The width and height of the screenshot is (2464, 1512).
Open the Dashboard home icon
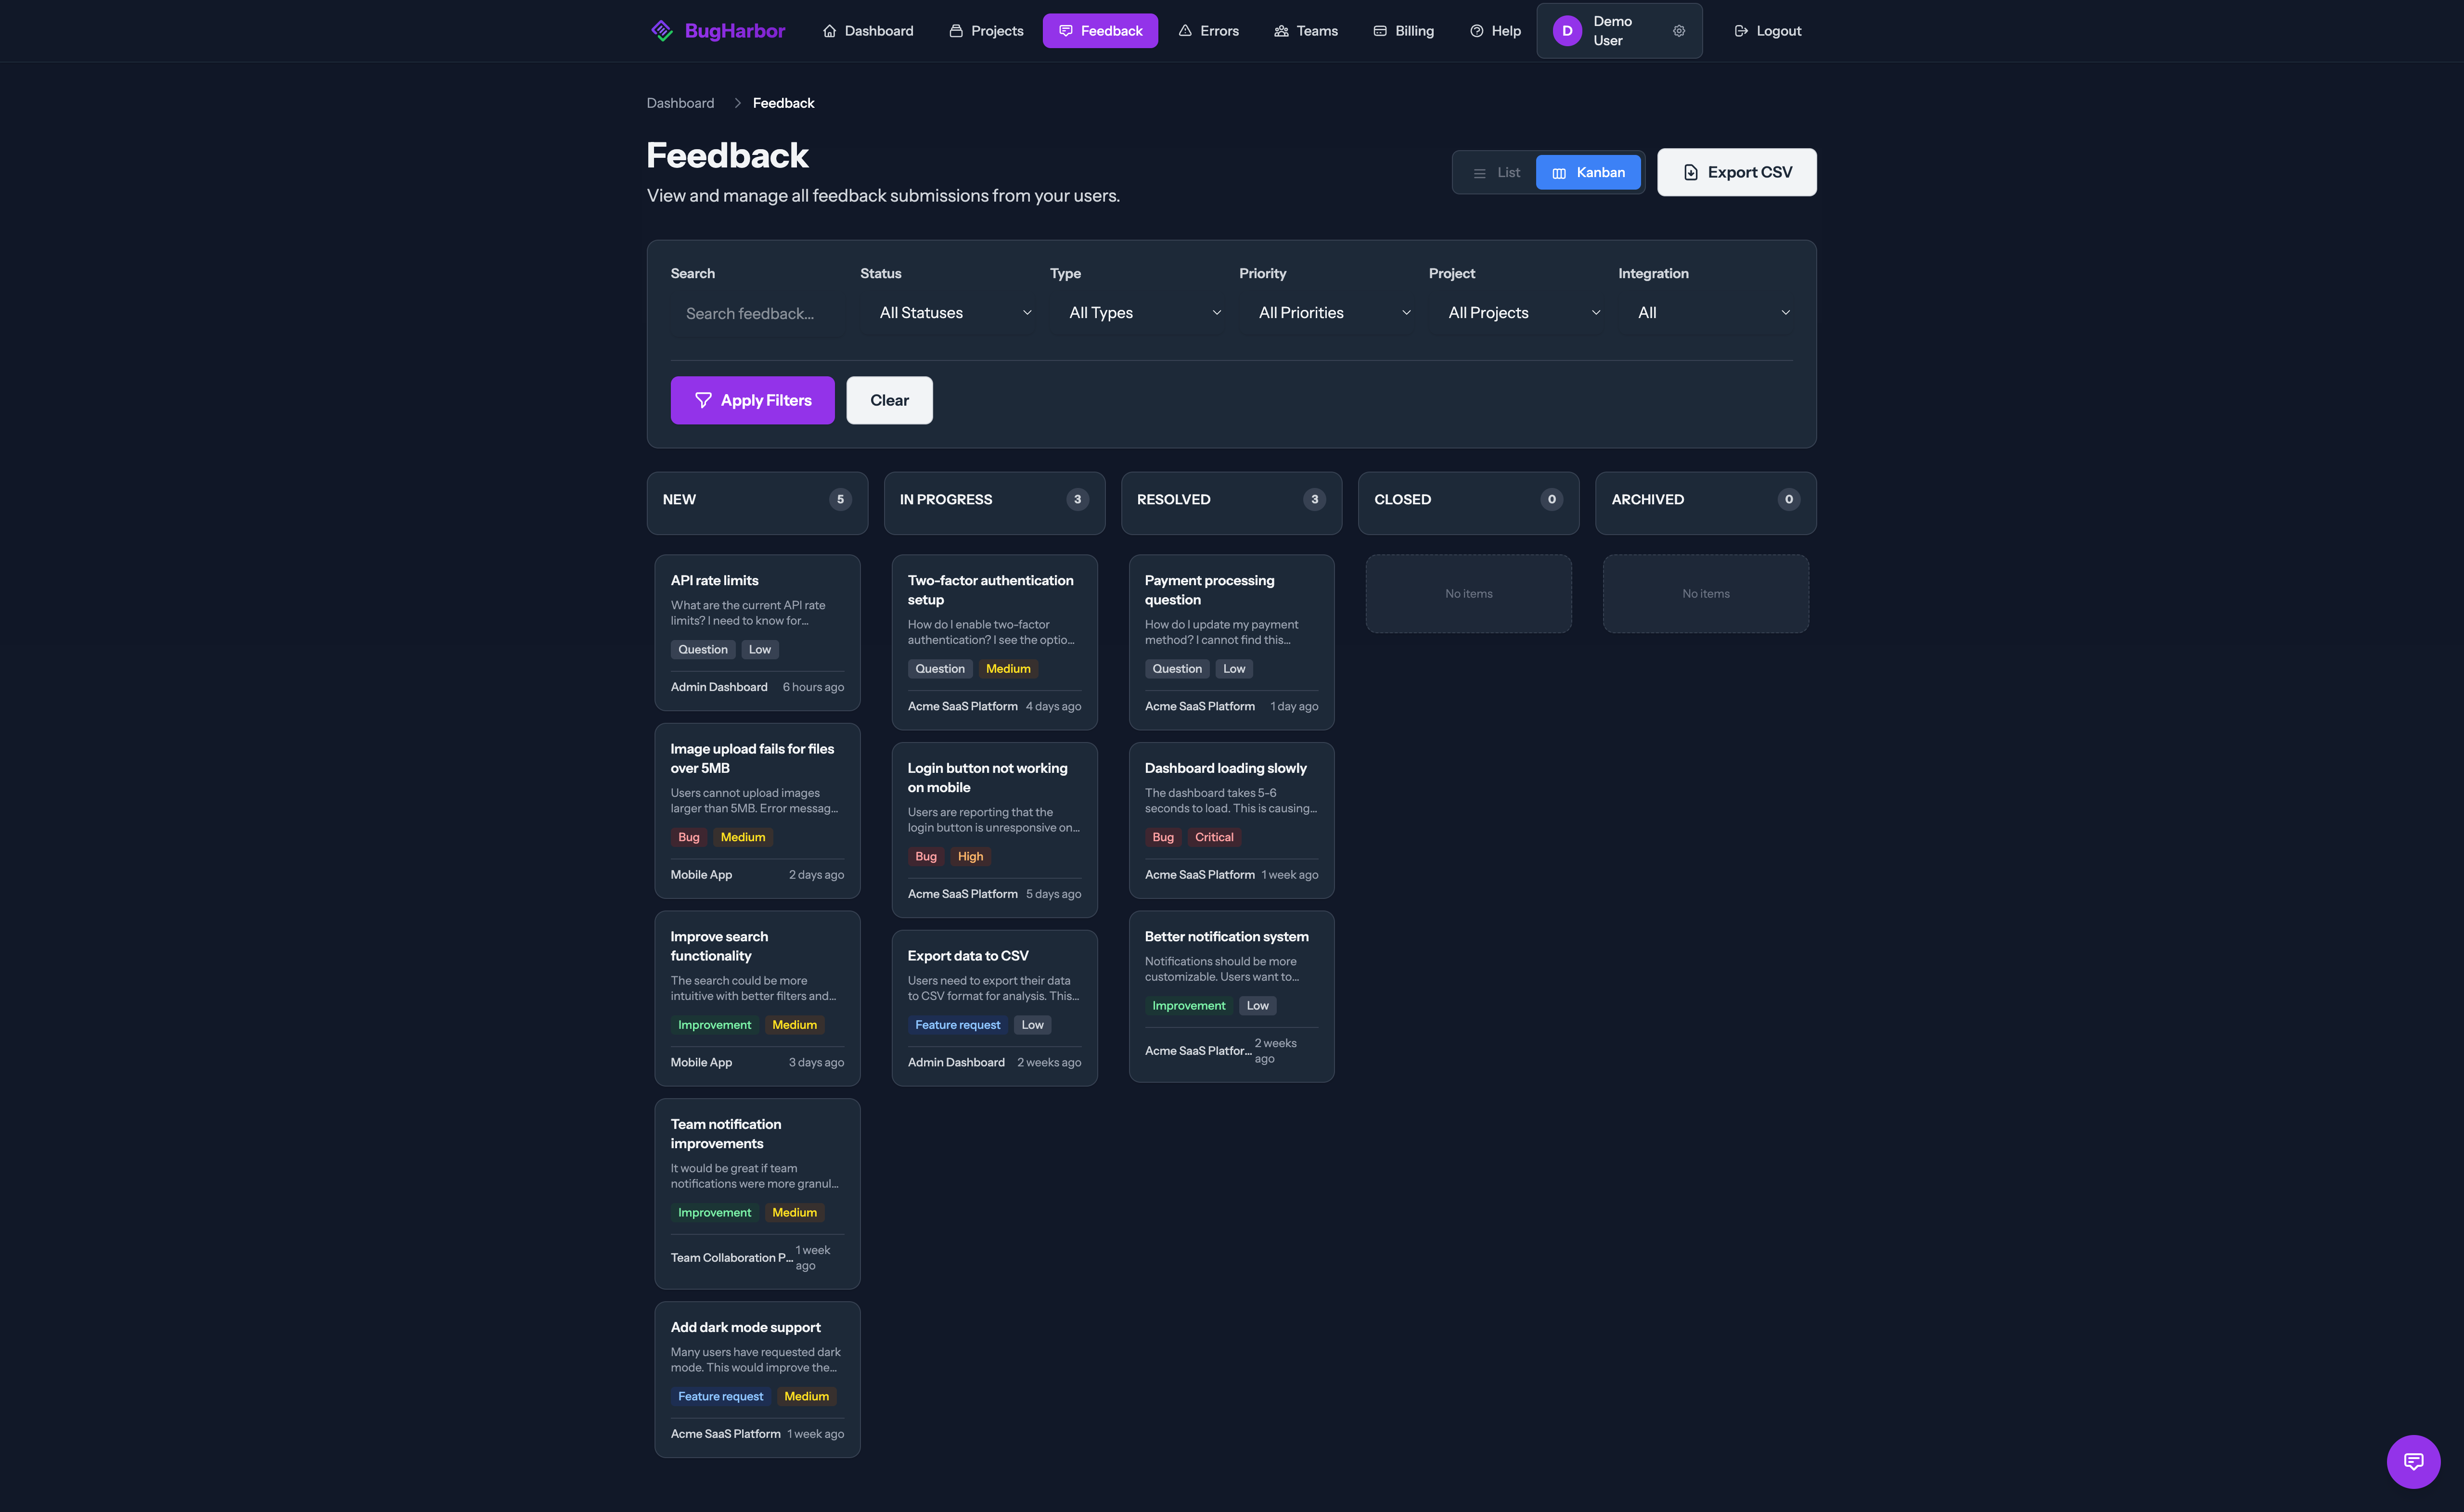[x=829, y=30]
